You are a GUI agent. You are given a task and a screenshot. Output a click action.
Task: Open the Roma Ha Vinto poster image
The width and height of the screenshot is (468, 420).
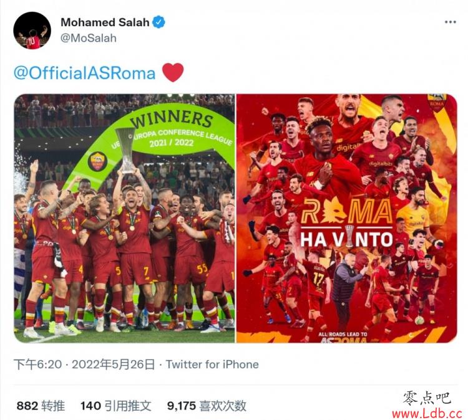click(x=346, y=218)
